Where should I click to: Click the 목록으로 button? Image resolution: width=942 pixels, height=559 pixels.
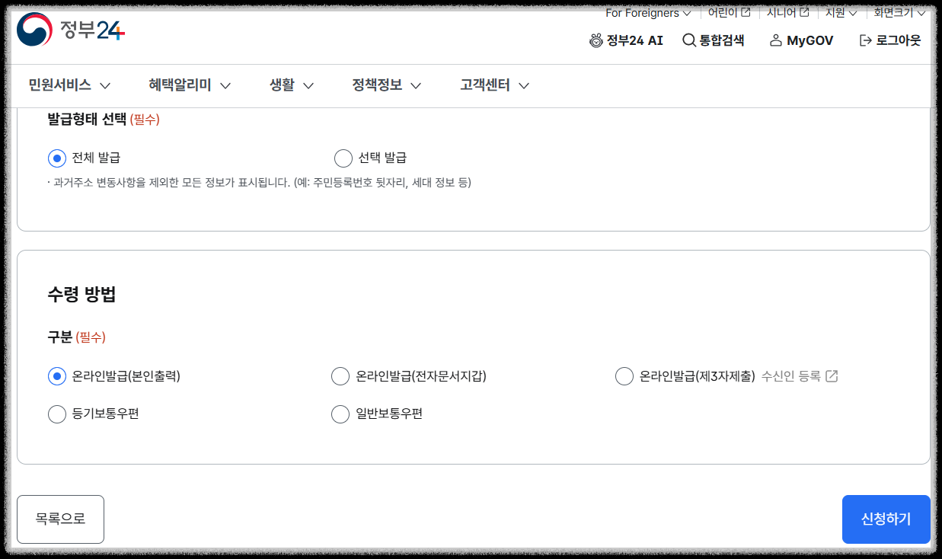coord(60,519)
